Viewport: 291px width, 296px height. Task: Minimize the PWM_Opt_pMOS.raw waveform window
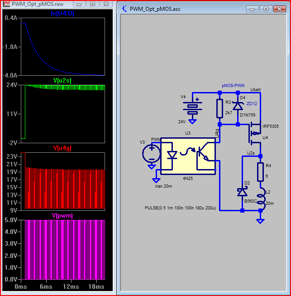point(79,4)
